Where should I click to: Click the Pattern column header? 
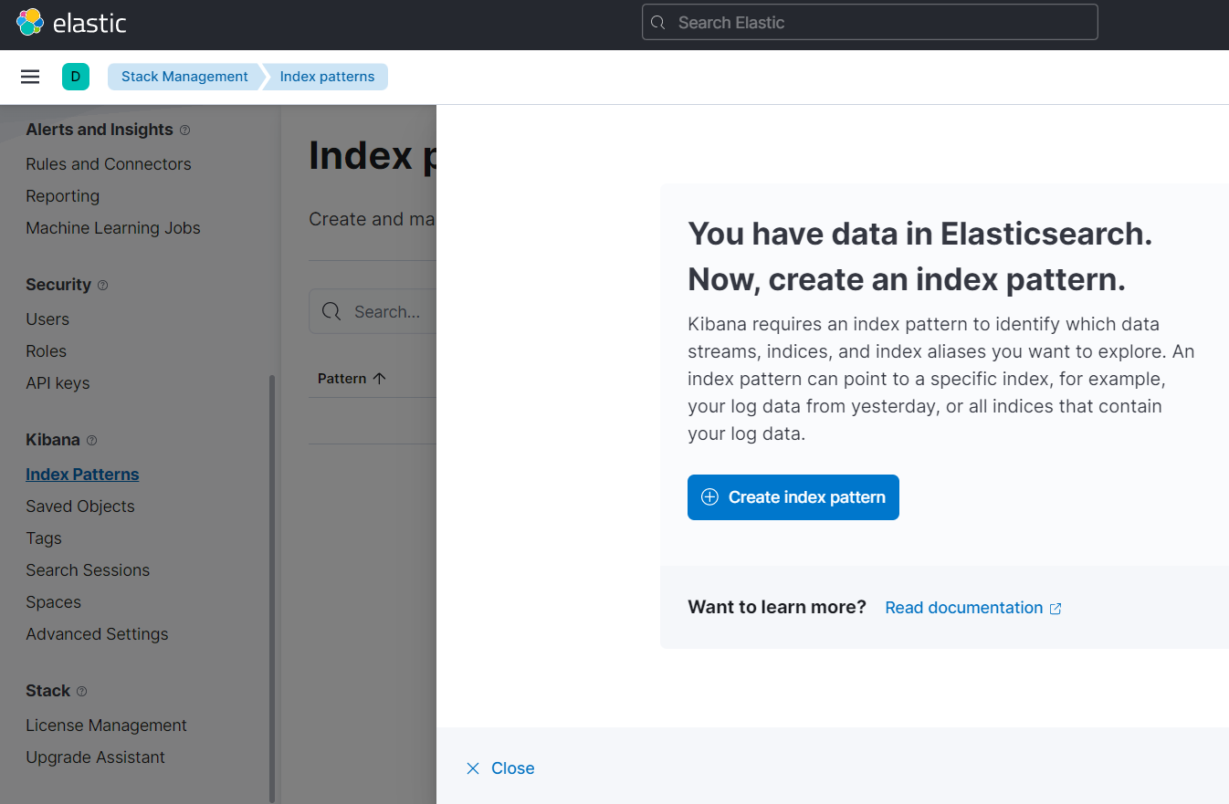tap(352, 379)
